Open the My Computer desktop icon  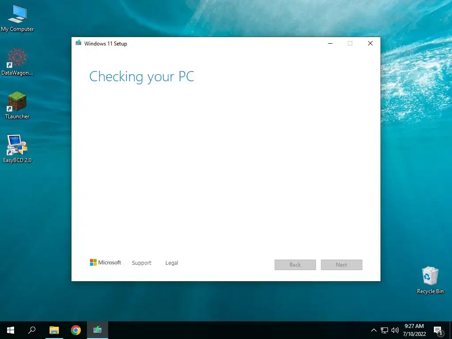pos(17,19)
